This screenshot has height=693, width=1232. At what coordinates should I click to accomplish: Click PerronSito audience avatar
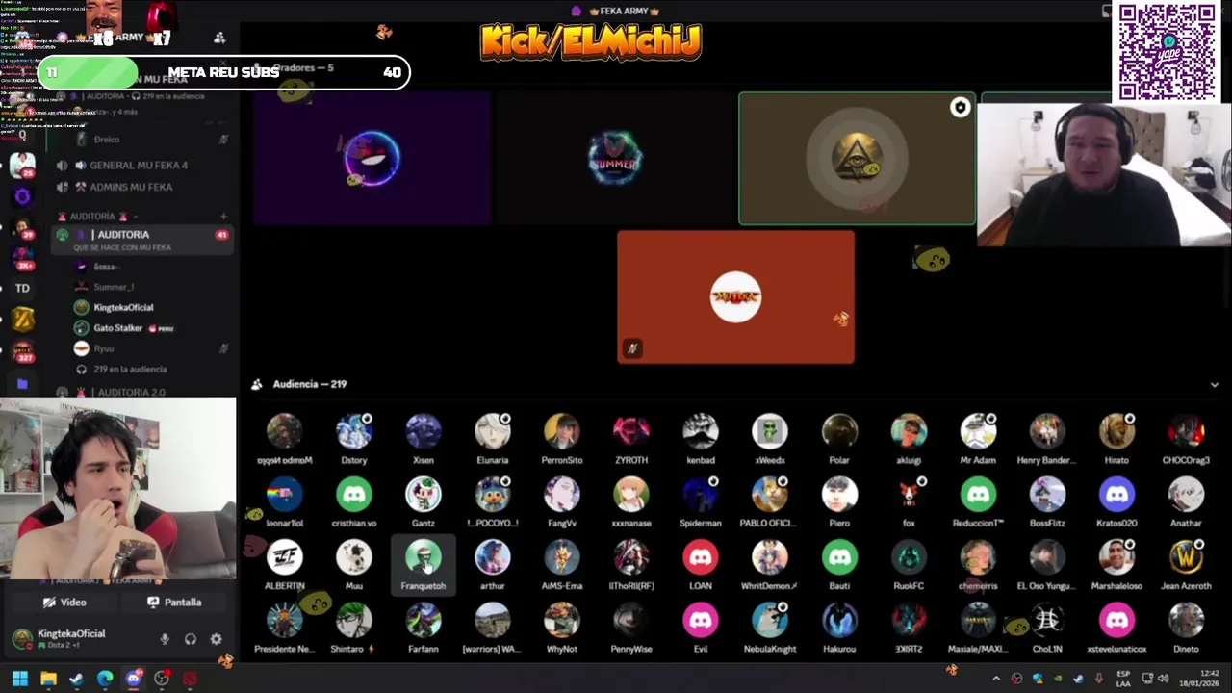click(x=562, y=432)
